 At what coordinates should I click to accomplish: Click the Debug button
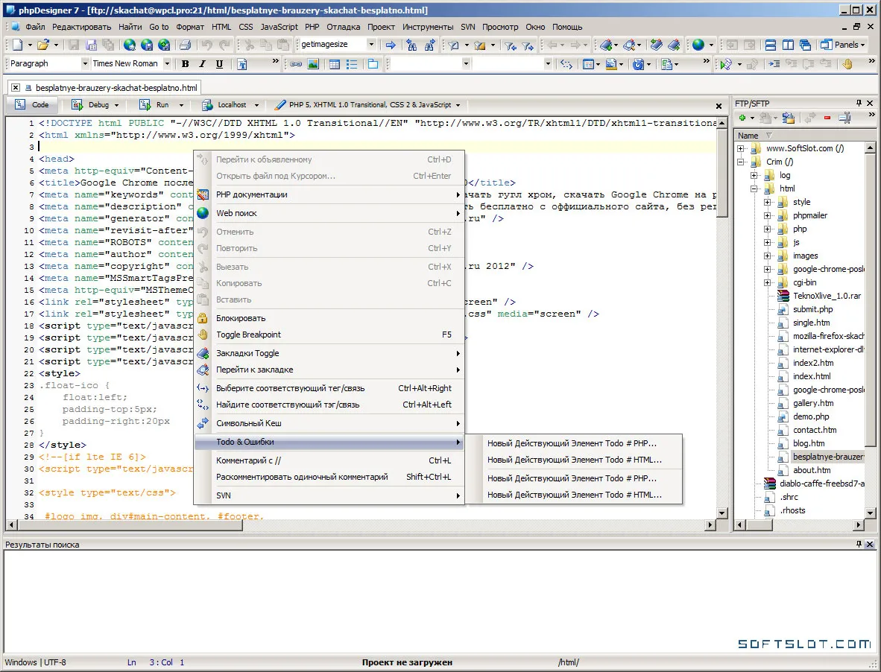tap(95, 105)
